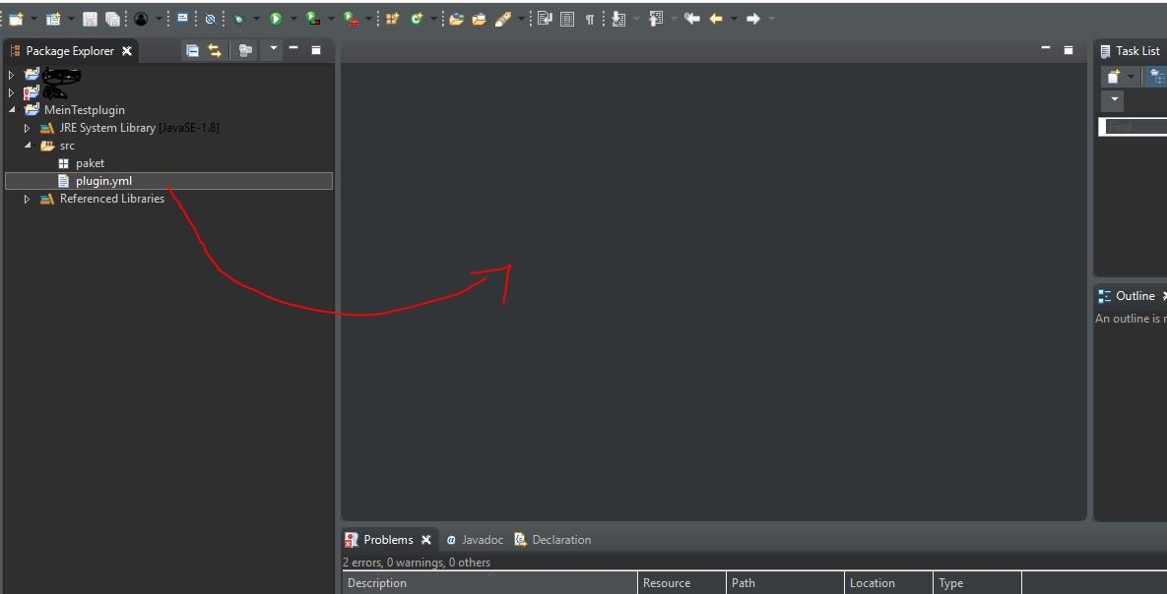Click the Last Edit Location icon
Screen dimensions: 1167x594
692,19
